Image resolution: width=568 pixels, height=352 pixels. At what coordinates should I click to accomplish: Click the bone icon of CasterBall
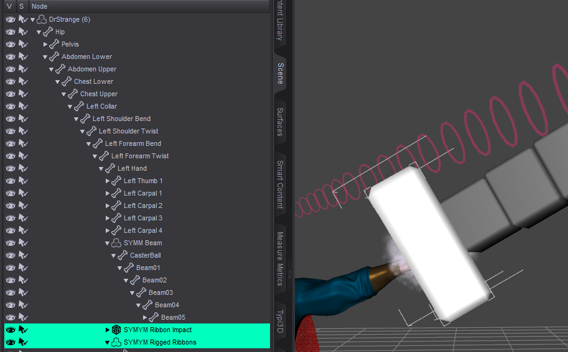(123, 255)
